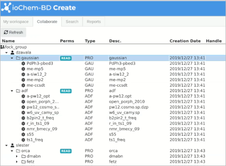Viewport: 226px width, 166px height.
Task: Click READ badge on orca row
Action: click(x=66, y=151)
